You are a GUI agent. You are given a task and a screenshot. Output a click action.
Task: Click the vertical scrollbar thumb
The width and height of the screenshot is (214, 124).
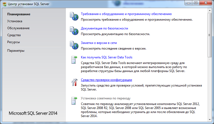point(210,35)
